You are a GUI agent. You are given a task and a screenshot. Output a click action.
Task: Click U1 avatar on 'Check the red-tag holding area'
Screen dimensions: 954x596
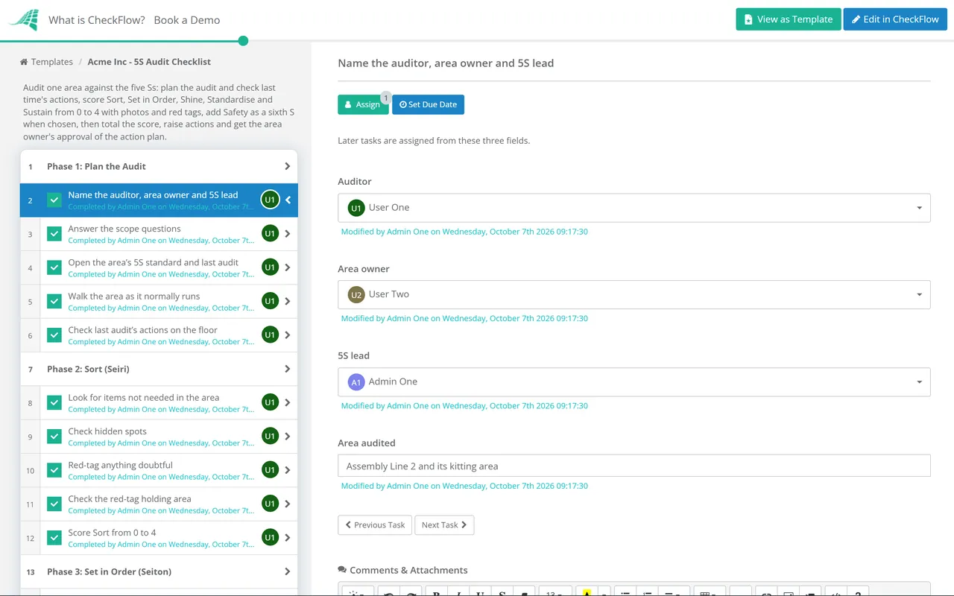pyautogui.click(x=270, y=504)
